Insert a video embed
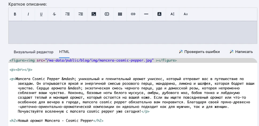The image size is (259, 126). click(107, 14)
